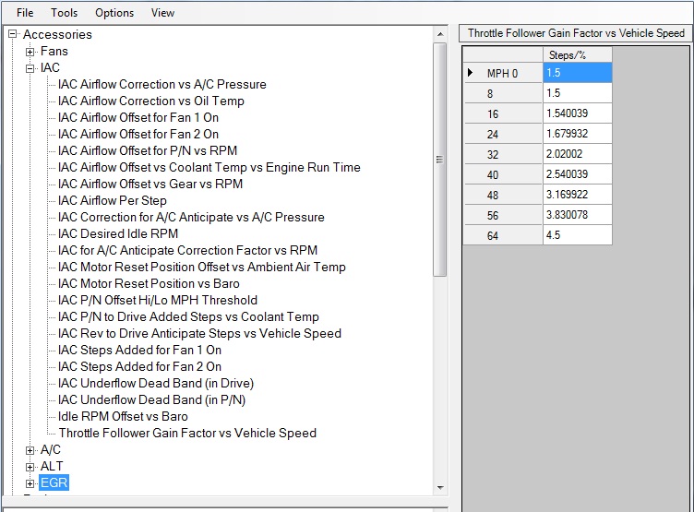
Task: Expand the EGR tree node
Action: point(30,483)
